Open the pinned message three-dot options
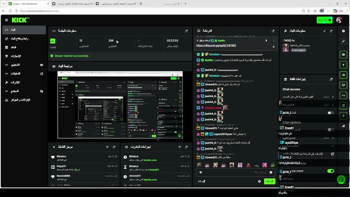Image resolution: width=350 pixels, height=197 pixels. pyautogui.click(x=273, y=40)
